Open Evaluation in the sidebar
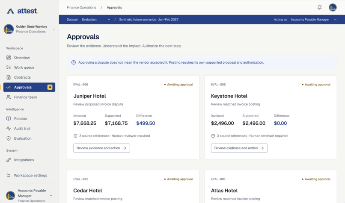The height and width of the screenshot is (203, 345). point(29,138)
